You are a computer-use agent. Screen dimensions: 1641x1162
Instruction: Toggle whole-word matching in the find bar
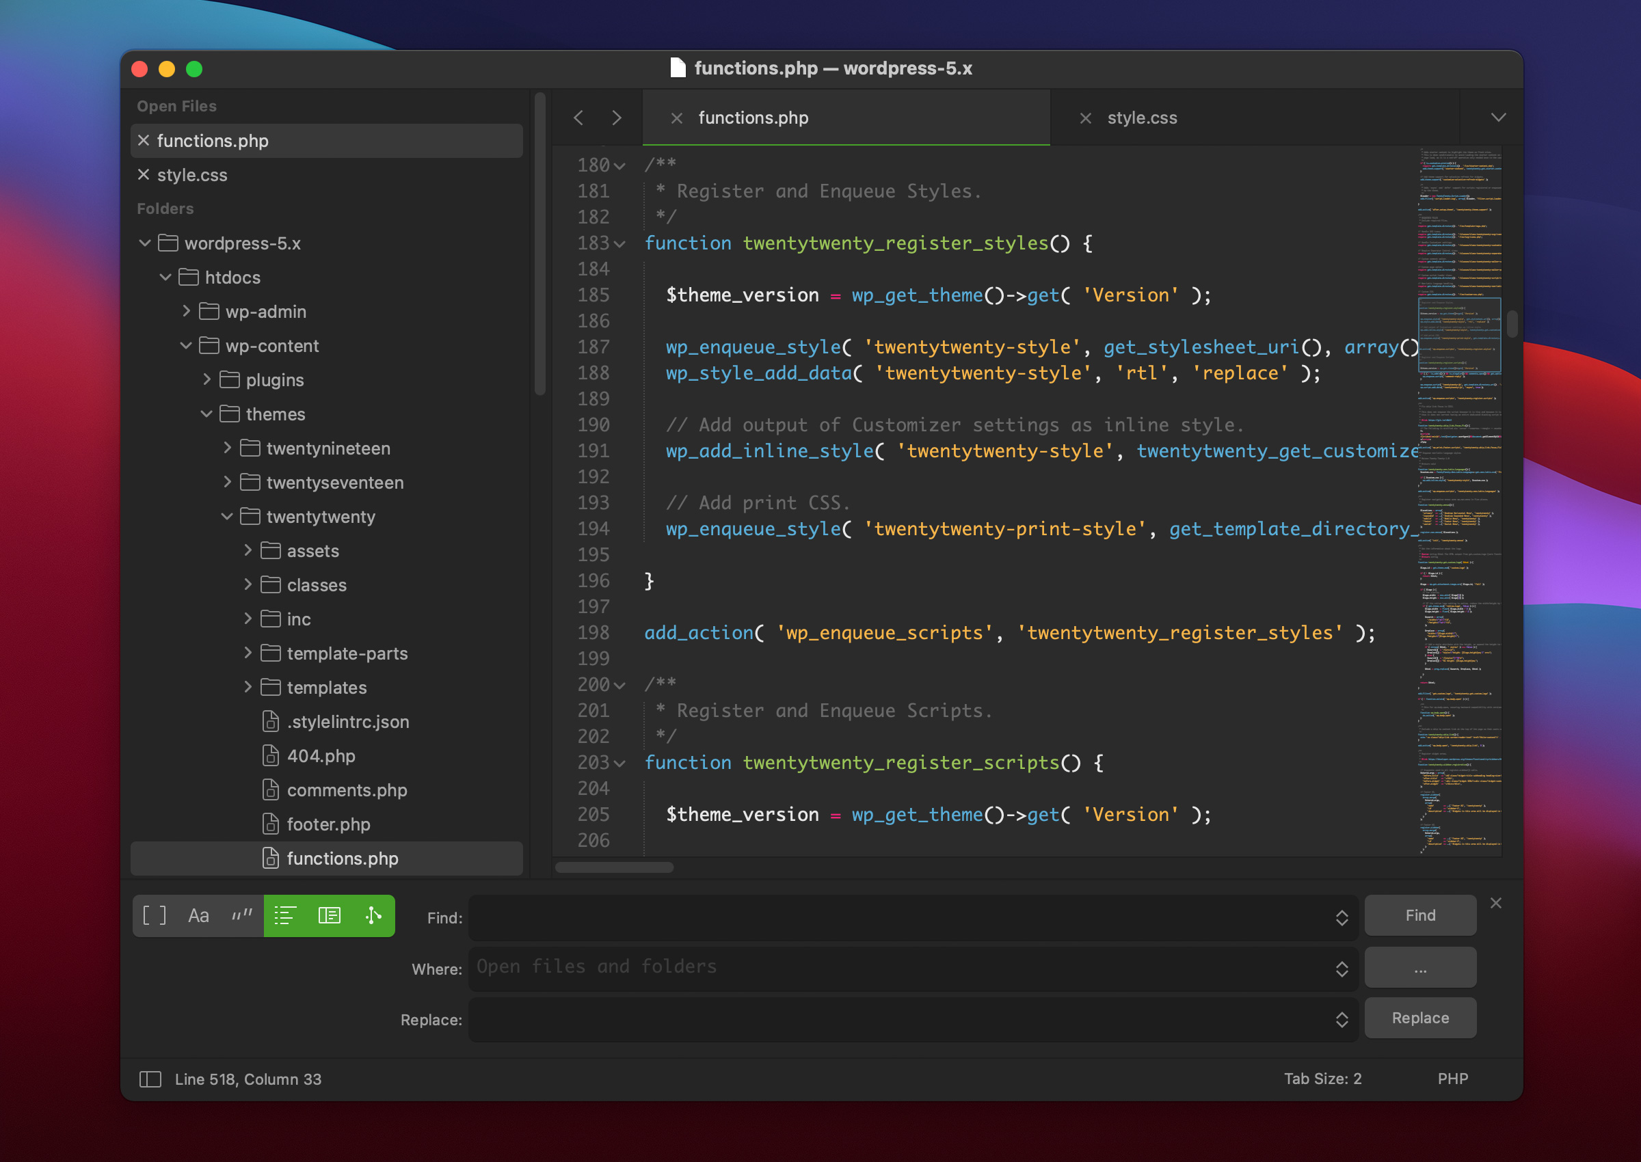coord(241,915)
